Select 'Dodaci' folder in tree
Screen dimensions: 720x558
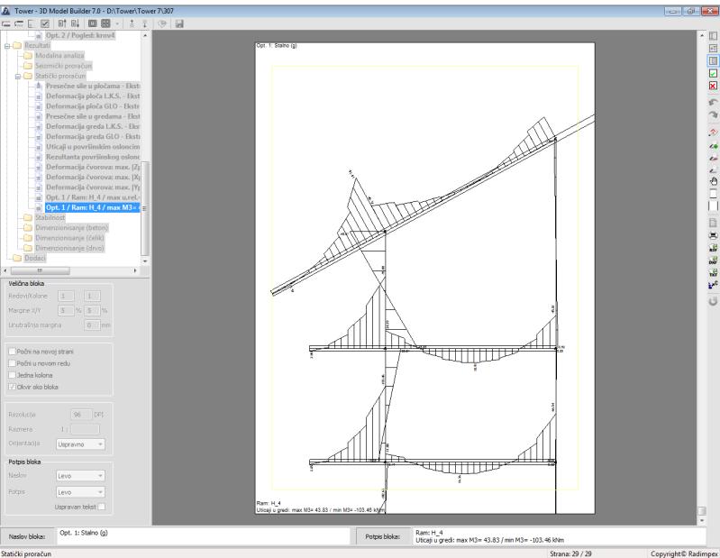[35, 258]
